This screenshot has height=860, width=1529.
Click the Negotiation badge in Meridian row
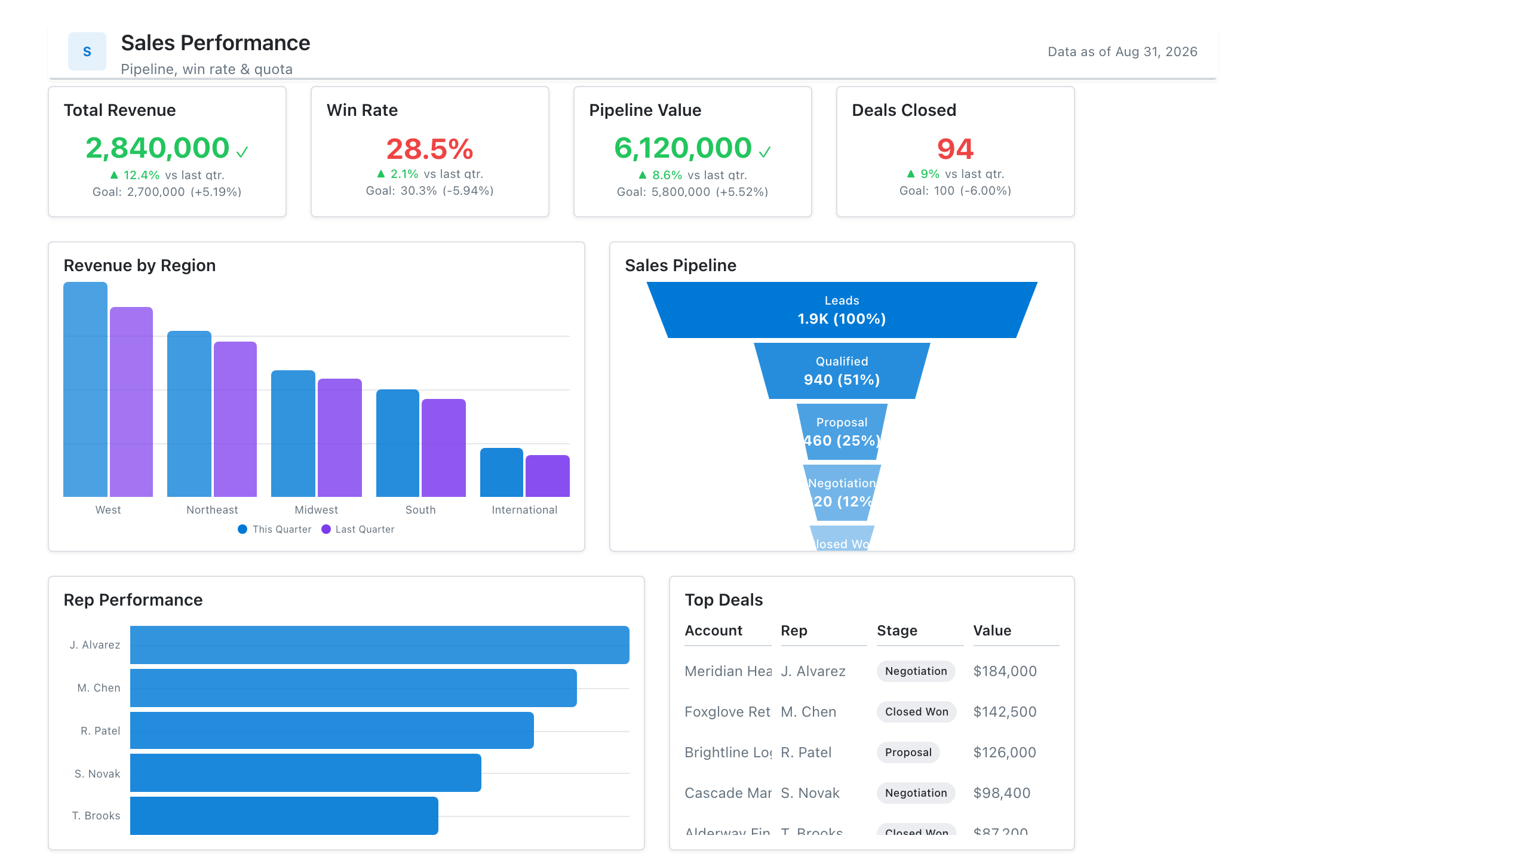click(x=916, y=671)
